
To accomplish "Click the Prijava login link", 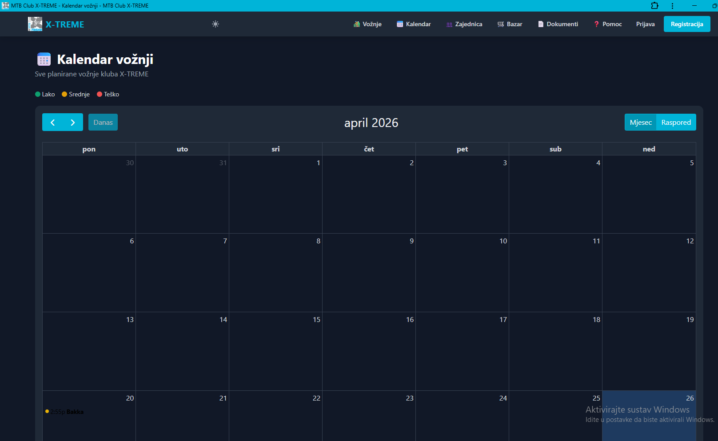I will pyautogui.click(x=645, y=24).
